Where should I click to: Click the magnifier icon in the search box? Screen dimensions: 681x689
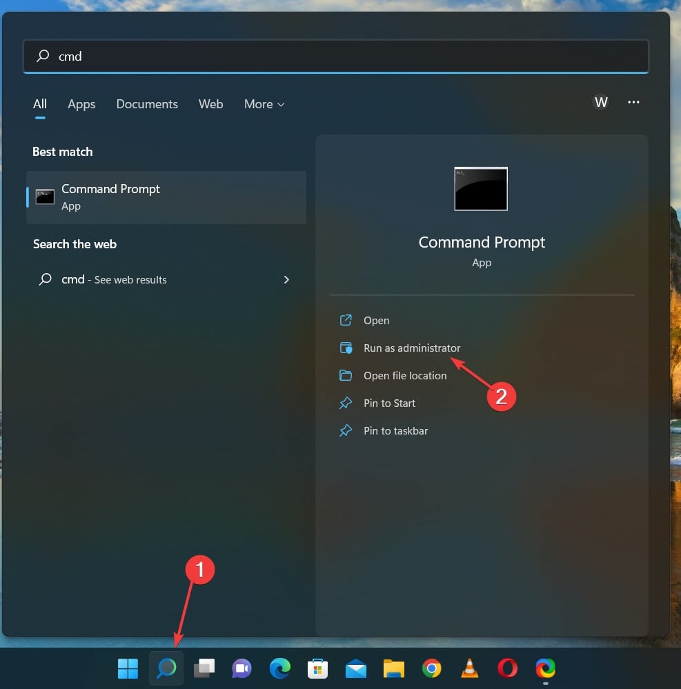(x=43, y=56)
